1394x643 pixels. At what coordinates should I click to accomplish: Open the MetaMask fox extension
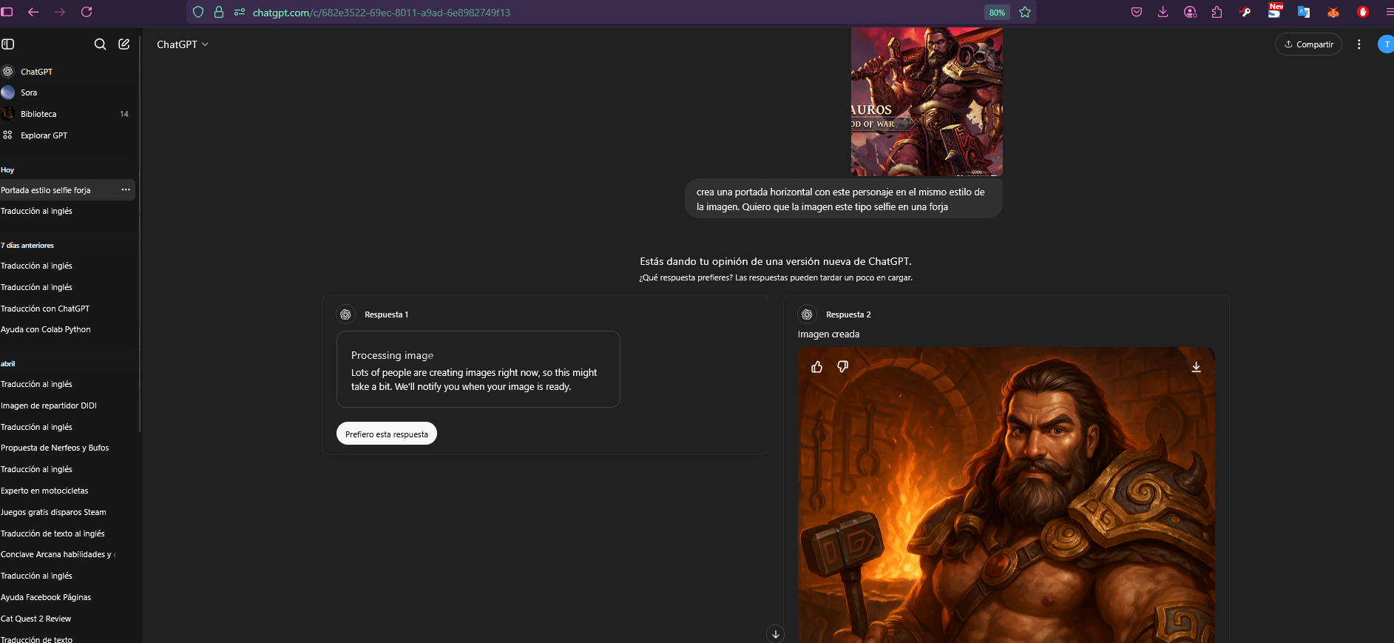pos(1333,12)
